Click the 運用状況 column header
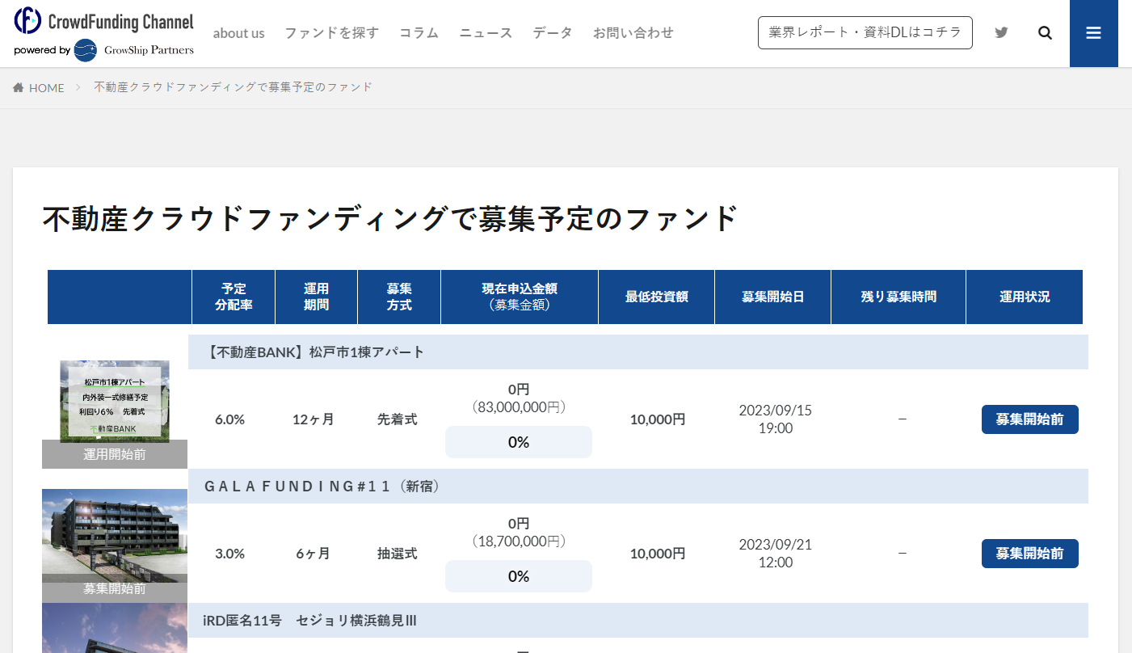The height and width of the screenshot is (653, 1132). tap(1025, 297)
